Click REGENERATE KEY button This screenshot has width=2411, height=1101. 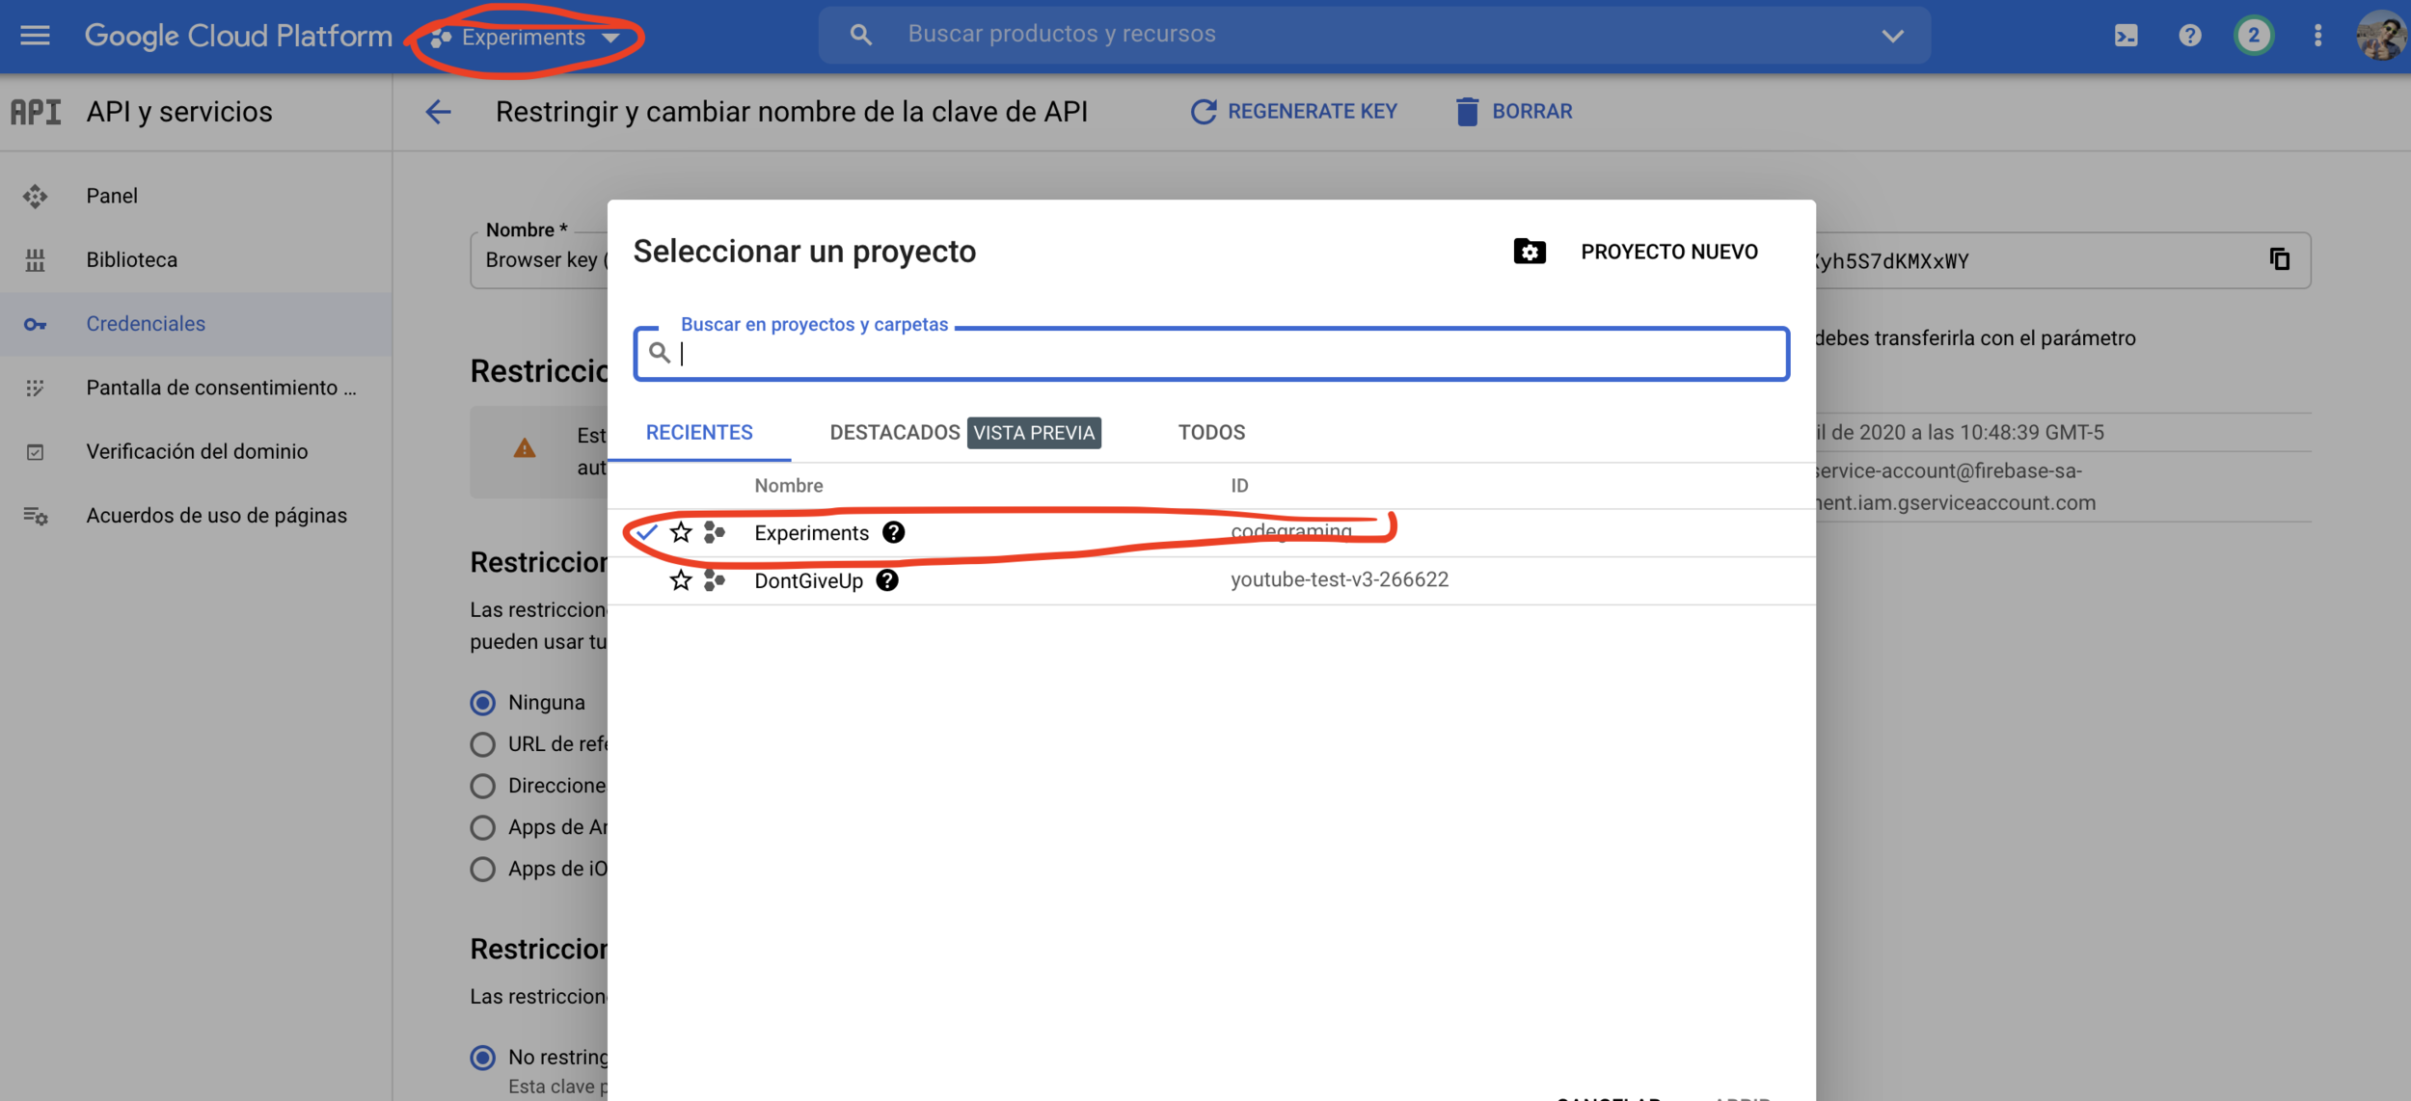tap(1293, 112)
